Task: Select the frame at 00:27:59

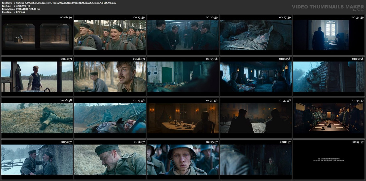Action: 256,35
